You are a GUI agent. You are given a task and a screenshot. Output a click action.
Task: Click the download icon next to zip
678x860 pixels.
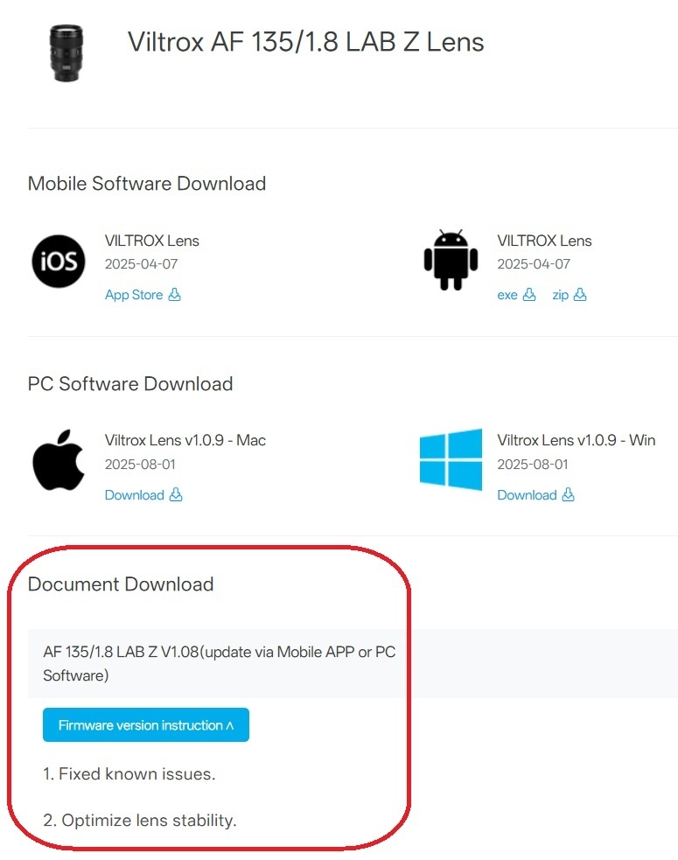point(580,295)
